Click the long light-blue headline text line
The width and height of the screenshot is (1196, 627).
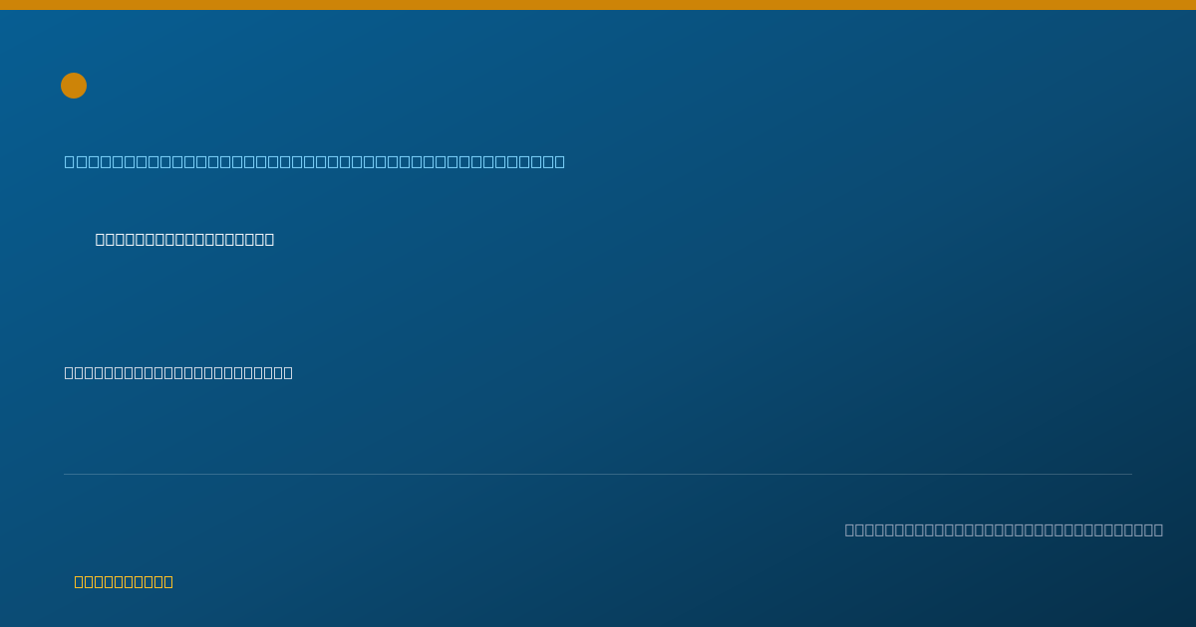(315, 161)
